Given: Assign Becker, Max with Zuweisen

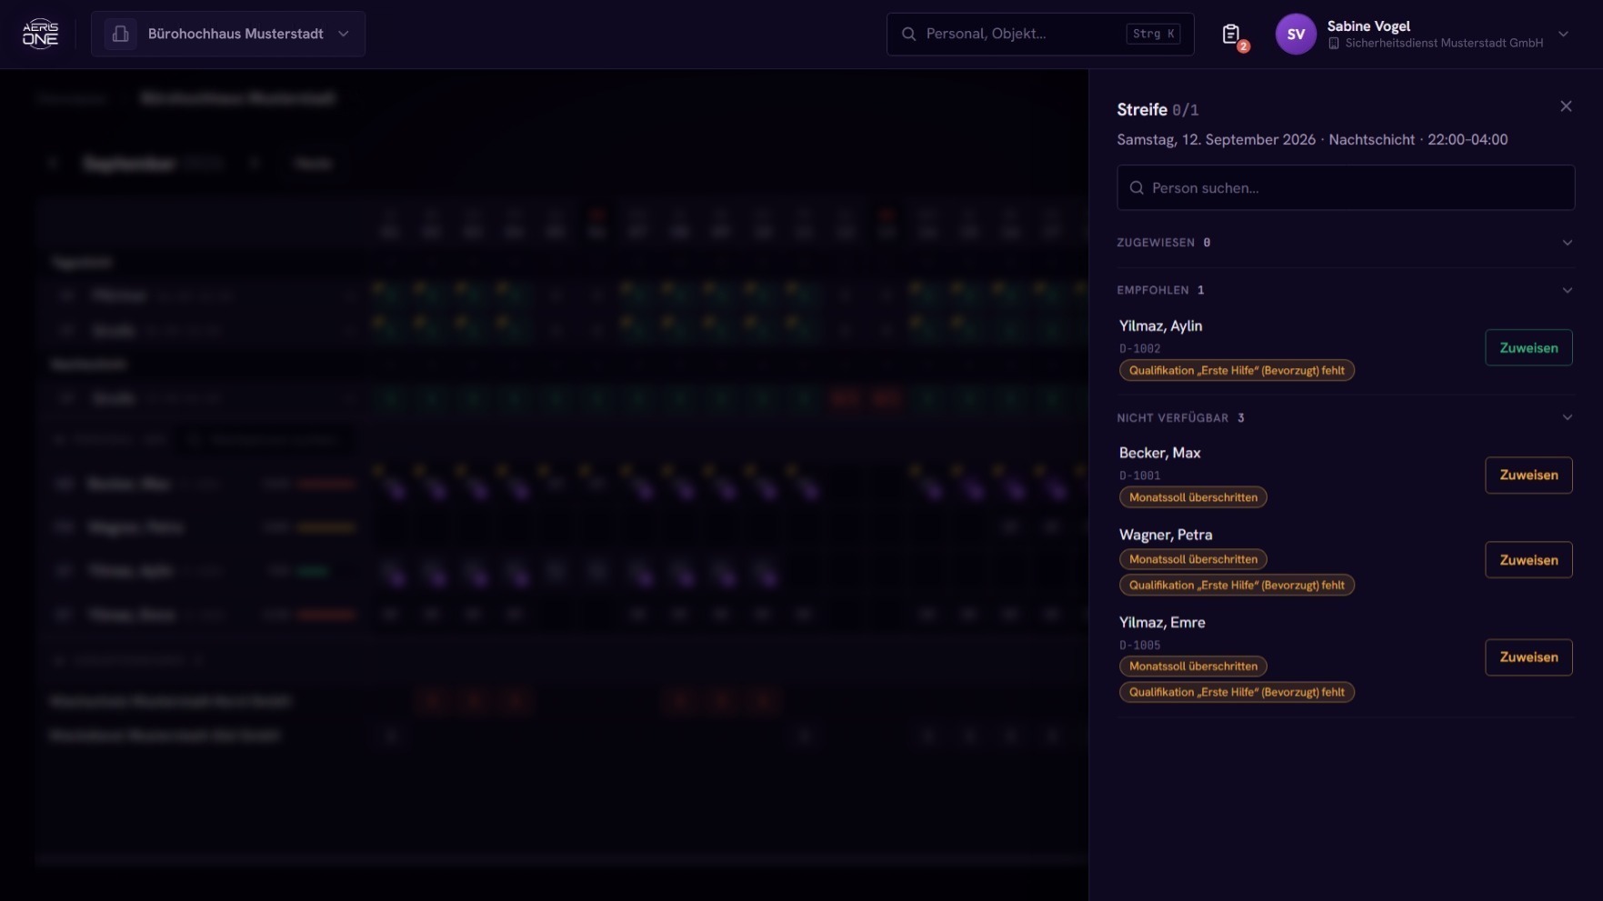Looking at the screenshot, I should (x=1528, y=475).
